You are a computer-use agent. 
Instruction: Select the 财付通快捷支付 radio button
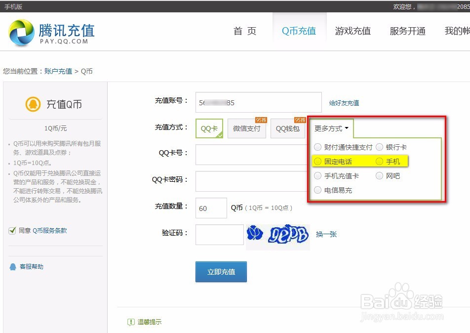(317, 147)
